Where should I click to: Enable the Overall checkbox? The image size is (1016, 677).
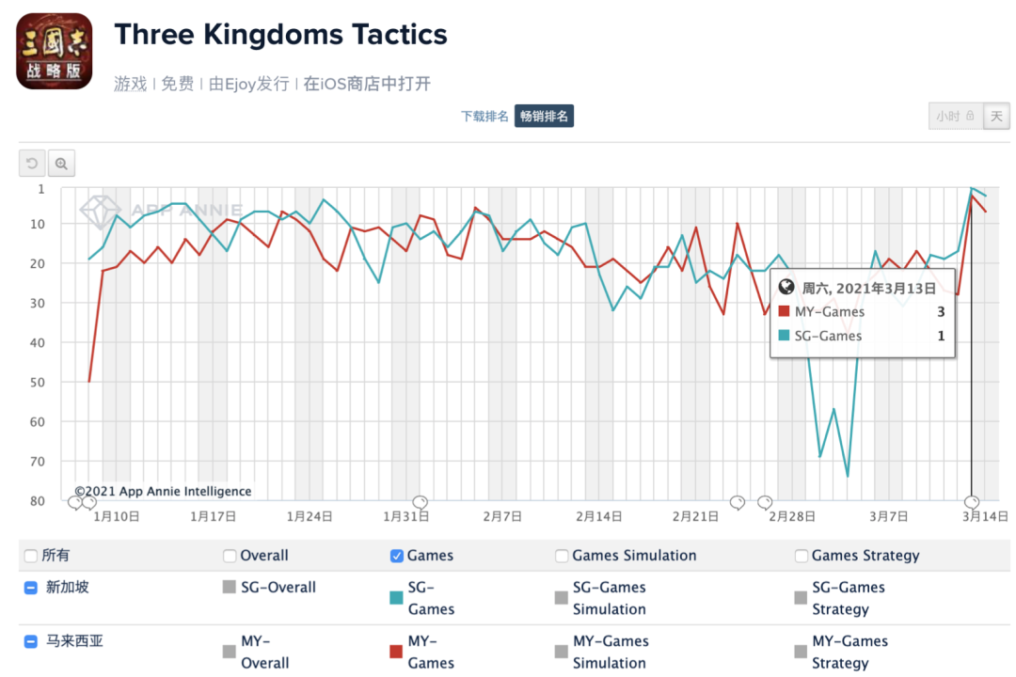coord(230,556)
